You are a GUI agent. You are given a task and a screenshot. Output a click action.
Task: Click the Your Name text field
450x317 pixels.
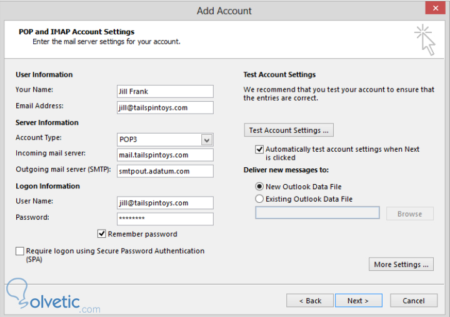(165, 92)
